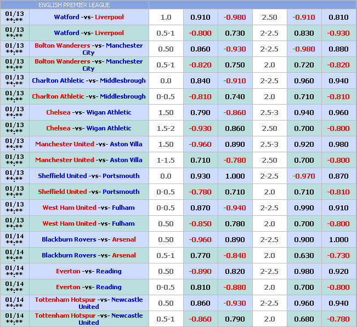Click 0.5-1 handicap value in Tottenham row

click(166, 319)
